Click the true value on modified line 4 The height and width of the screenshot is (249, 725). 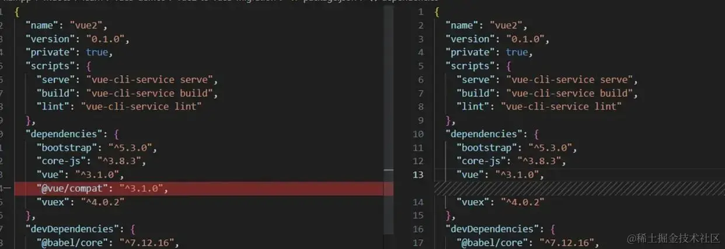pos(517,52)
